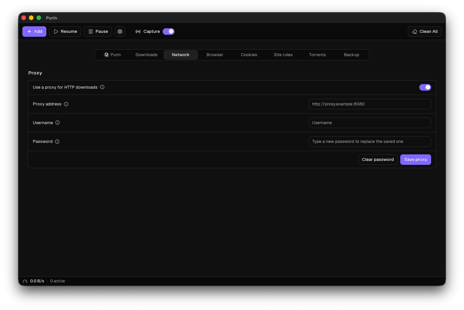Focus the Proxy address input field
This screenshot has height=310, width=464.
pyautogui.click(x=370, y=104)
